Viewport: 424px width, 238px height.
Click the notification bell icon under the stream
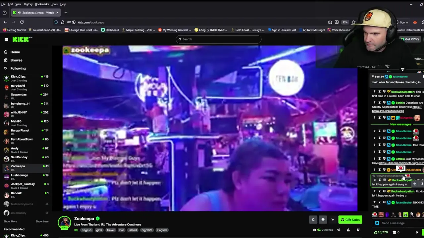313,219
